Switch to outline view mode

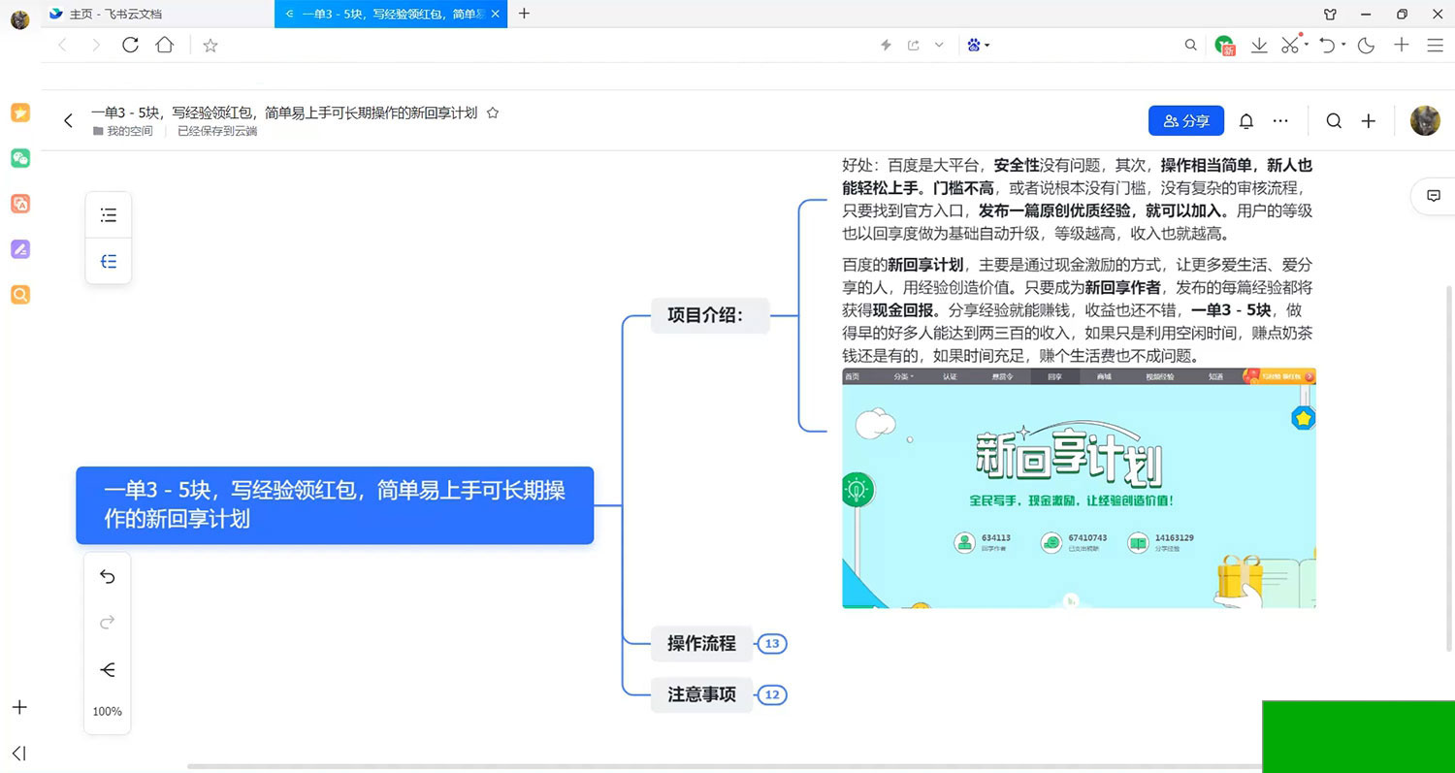click(109, 215)
